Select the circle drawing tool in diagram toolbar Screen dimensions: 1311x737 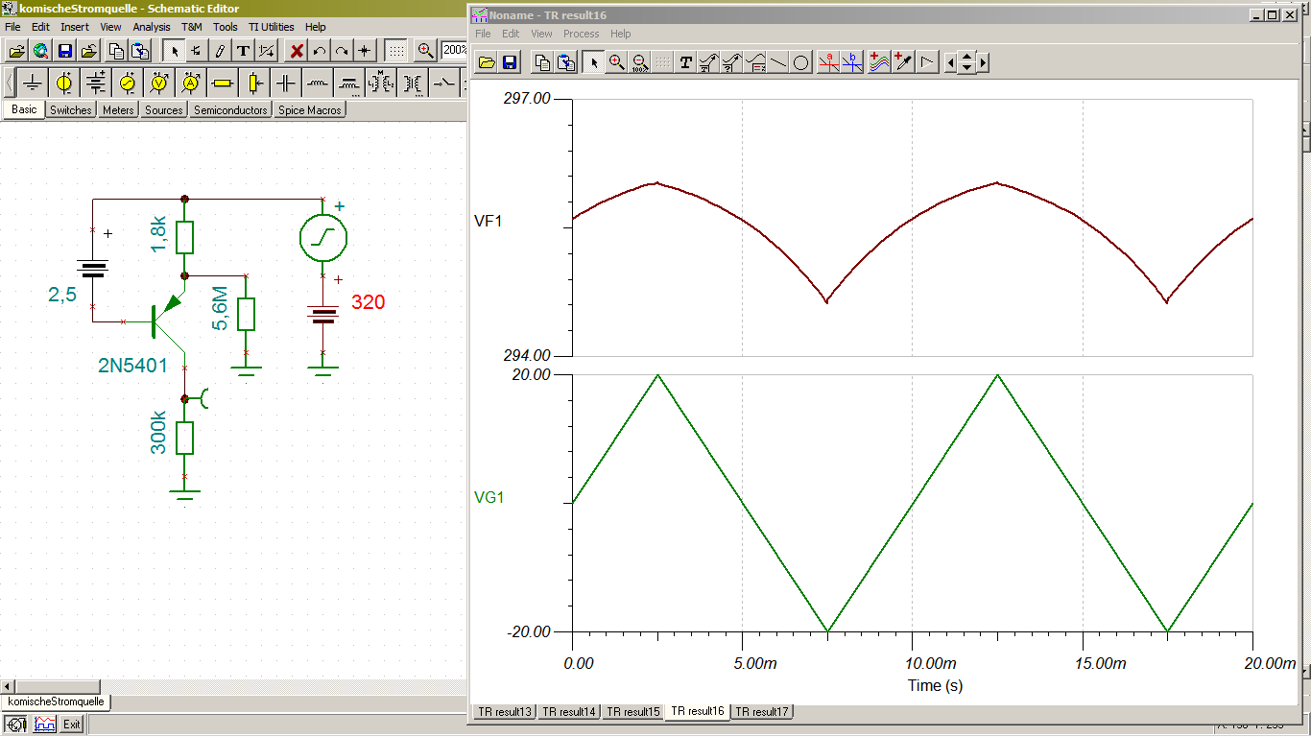801,63
